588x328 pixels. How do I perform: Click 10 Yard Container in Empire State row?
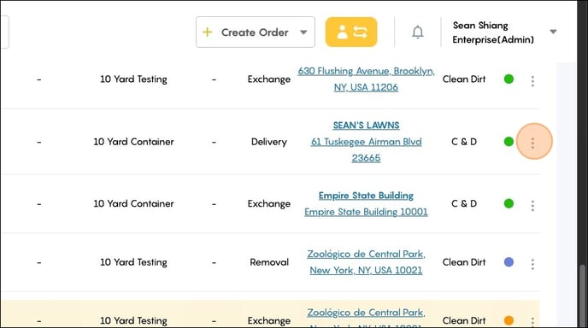[133, 203]
